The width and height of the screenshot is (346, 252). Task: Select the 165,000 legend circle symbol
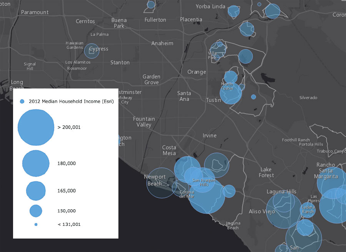[36, 191]
